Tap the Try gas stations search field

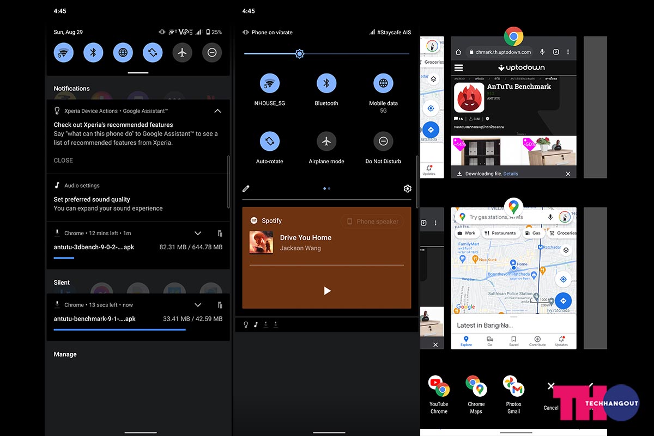click(x=496, y=217)
